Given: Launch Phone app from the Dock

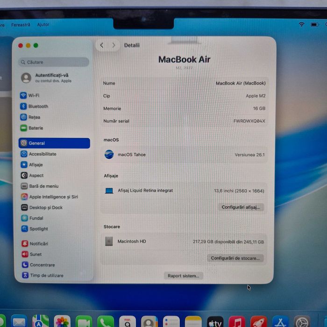Looking at the screenshot, I should [106, 321].
